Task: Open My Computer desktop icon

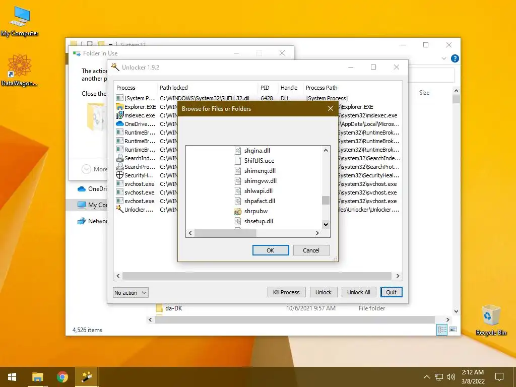Action: pyautogui.click(x=20, y=21)
